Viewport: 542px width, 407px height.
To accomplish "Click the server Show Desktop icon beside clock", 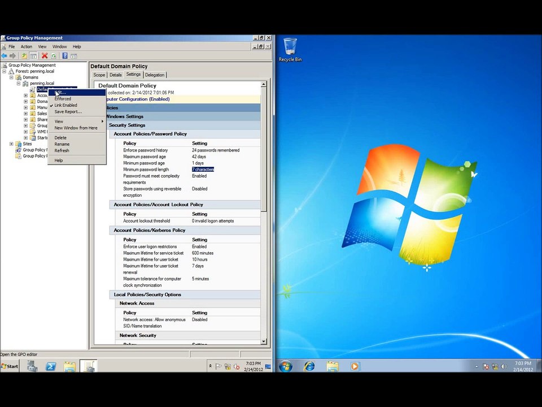I will (268, 366).
